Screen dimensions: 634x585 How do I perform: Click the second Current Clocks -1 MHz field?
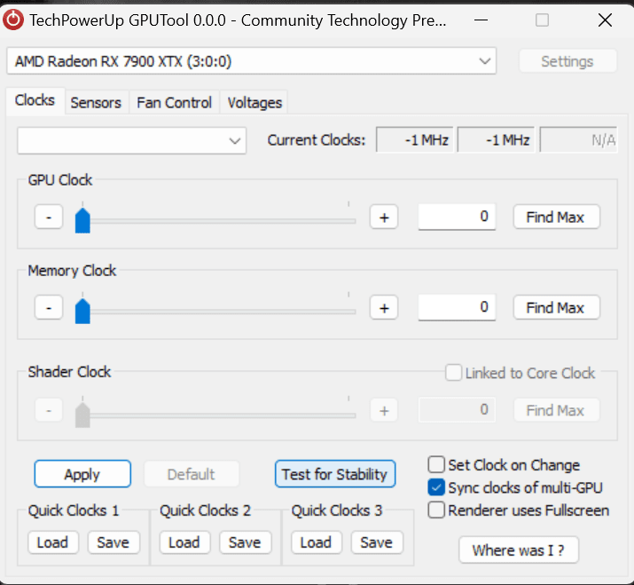coord(497,140)
